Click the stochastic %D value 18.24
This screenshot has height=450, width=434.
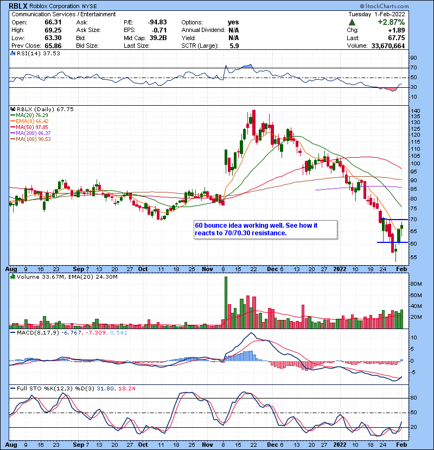tap(126, 389)
